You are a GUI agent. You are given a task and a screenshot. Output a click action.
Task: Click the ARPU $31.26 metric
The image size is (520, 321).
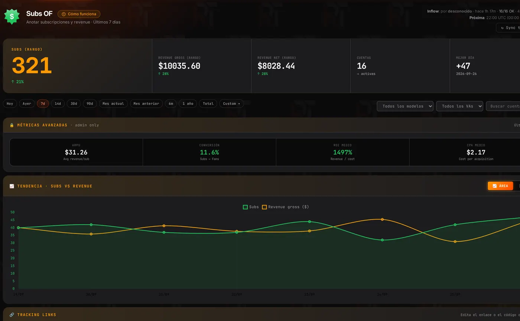tap(76, 152)
